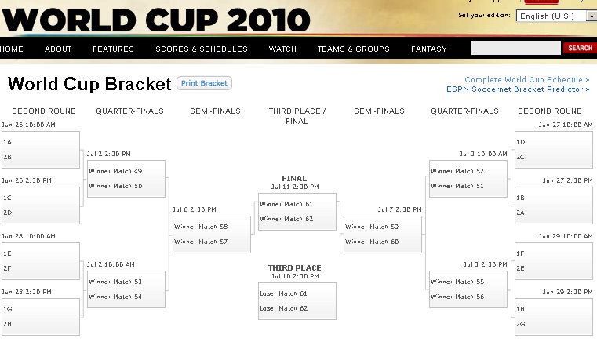597x342 pixels.
Task: Select the 1H vs 2G second round match box
Action: [554, 317]
